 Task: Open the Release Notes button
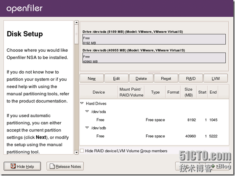(65, 166)
